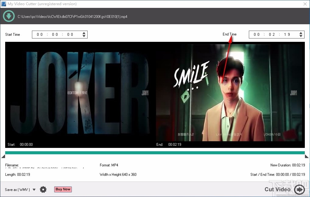Click the End Time label
Screen dimensions: 310x197
(230, 34)
